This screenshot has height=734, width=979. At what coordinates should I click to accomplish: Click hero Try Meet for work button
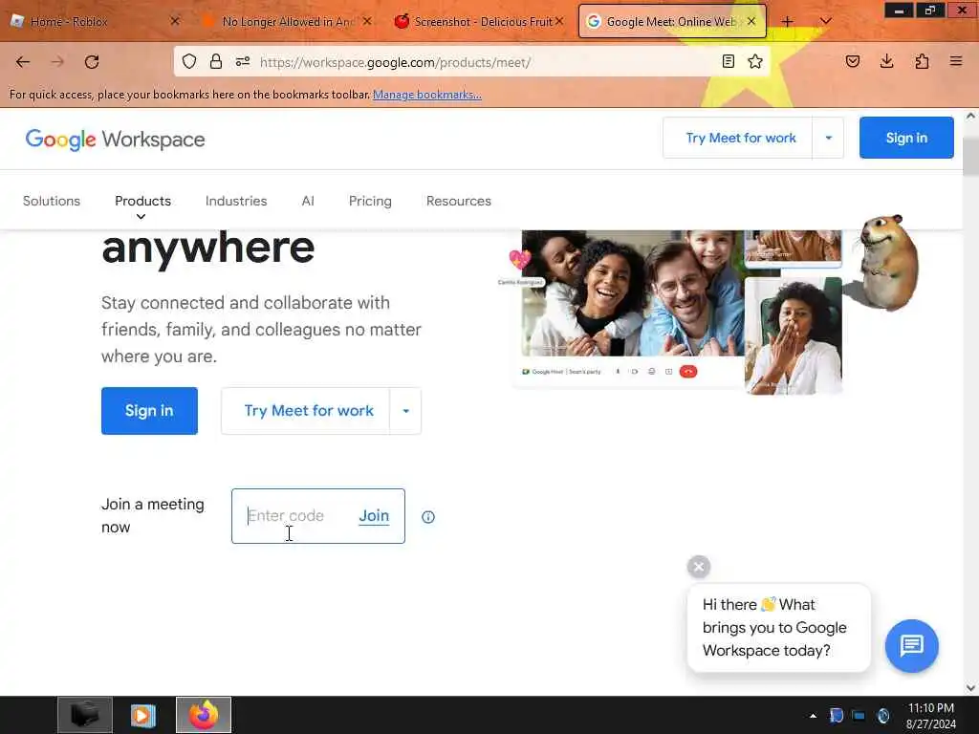306,411
